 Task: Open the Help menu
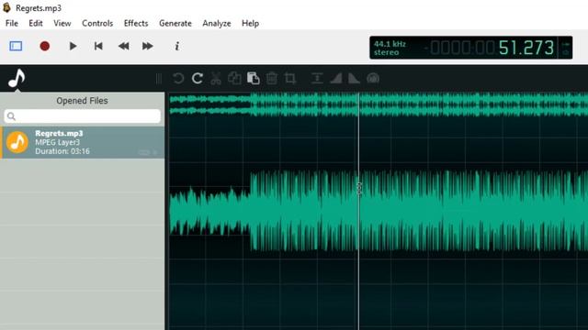pyautogui.click(x=250, y=23)
